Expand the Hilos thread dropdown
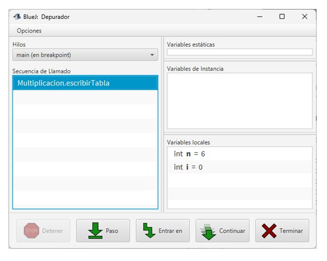Image resolution: width=327 pixels, height=261 pixels. (85, 55)
